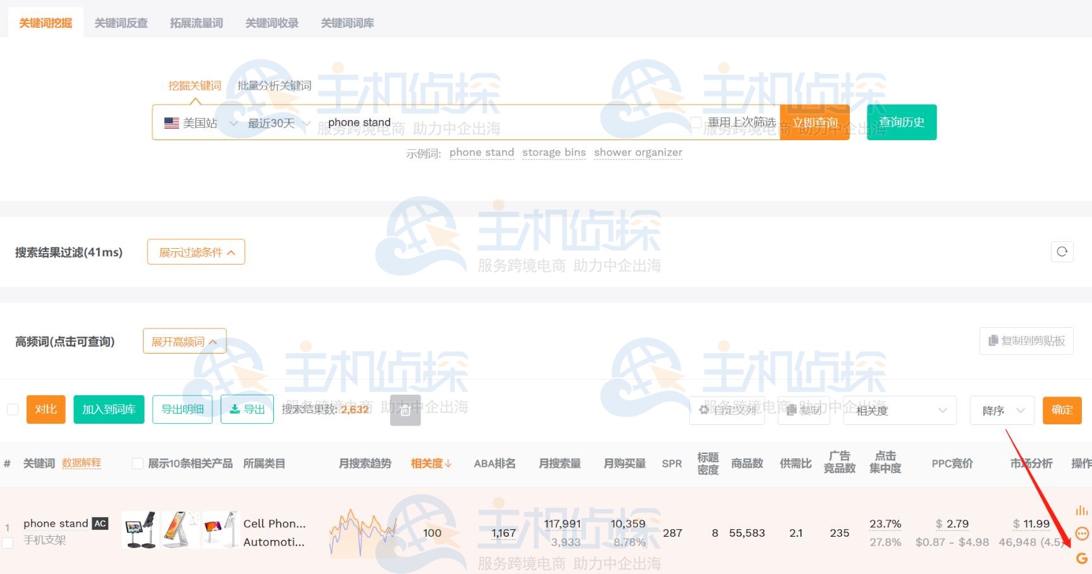Open the monthly search trend sparkline chart
The width and height of the screenshot is (1092, 574).
click(363, 533)
